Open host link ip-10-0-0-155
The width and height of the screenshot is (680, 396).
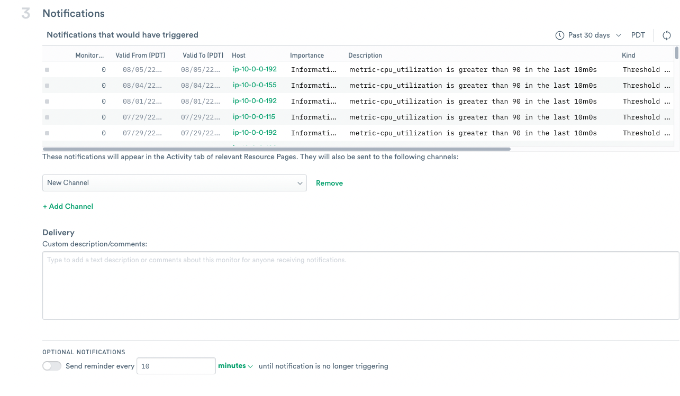click(255, 85)
